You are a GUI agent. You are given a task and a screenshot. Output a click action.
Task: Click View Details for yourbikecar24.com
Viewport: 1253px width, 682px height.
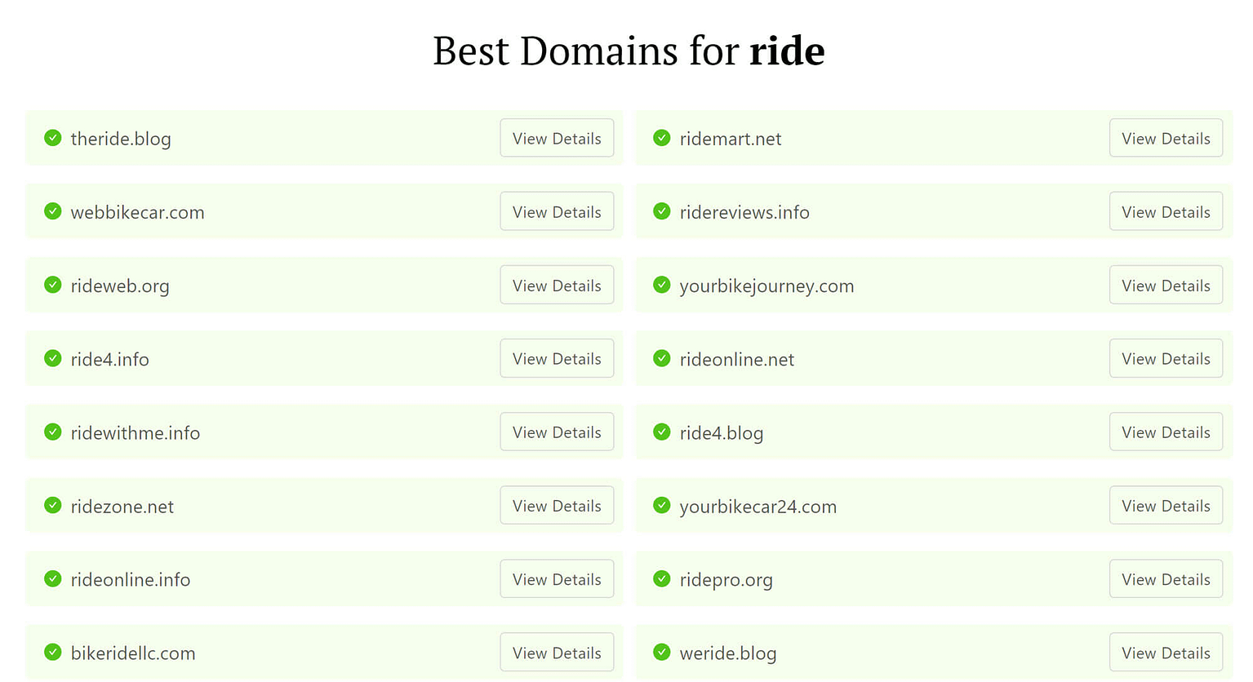(1166, 505)
